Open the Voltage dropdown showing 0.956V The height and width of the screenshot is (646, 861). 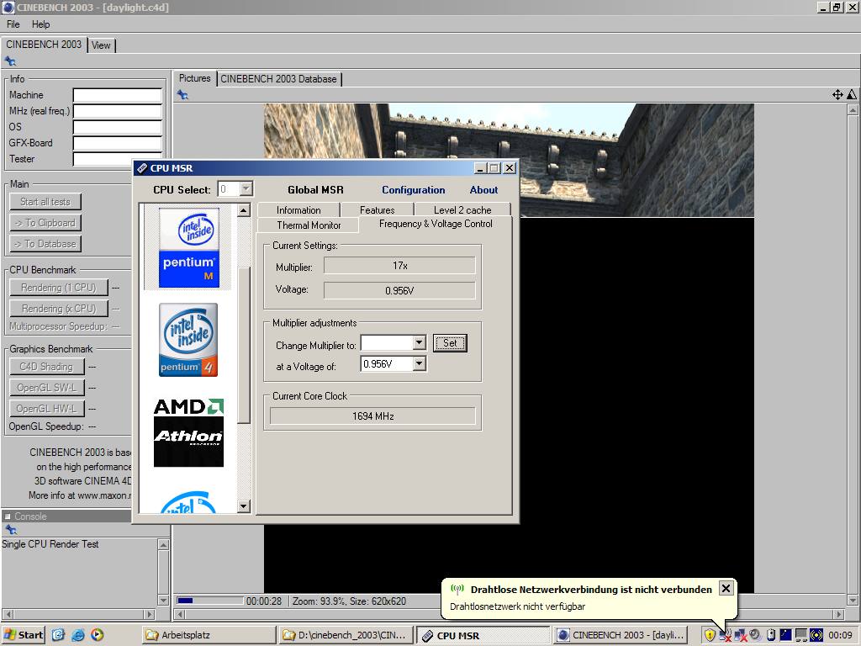[419, 363]
